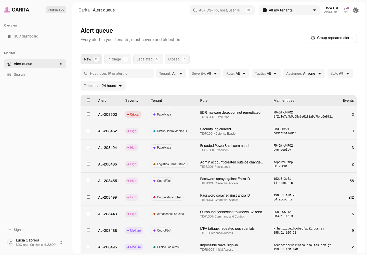Open settings gear icon
The image size is (367, 255).
pos(356,10)
